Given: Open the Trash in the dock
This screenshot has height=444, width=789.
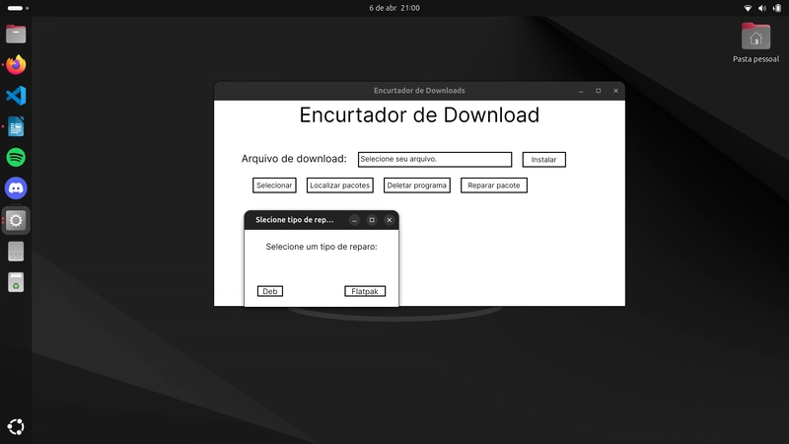Looking at the screenshot, I should point(16,283).
